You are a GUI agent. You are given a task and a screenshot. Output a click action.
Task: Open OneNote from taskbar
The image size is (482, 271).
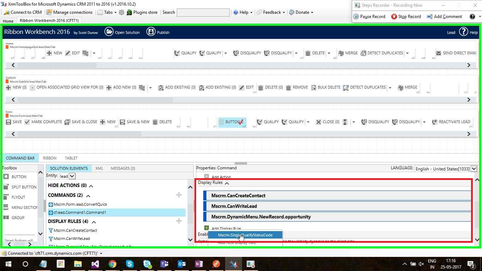199,264
